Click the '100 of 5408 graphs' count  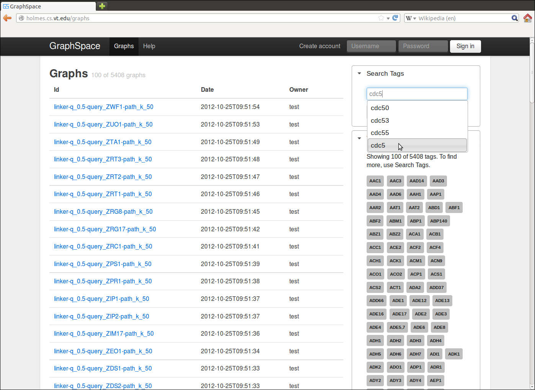118,75
